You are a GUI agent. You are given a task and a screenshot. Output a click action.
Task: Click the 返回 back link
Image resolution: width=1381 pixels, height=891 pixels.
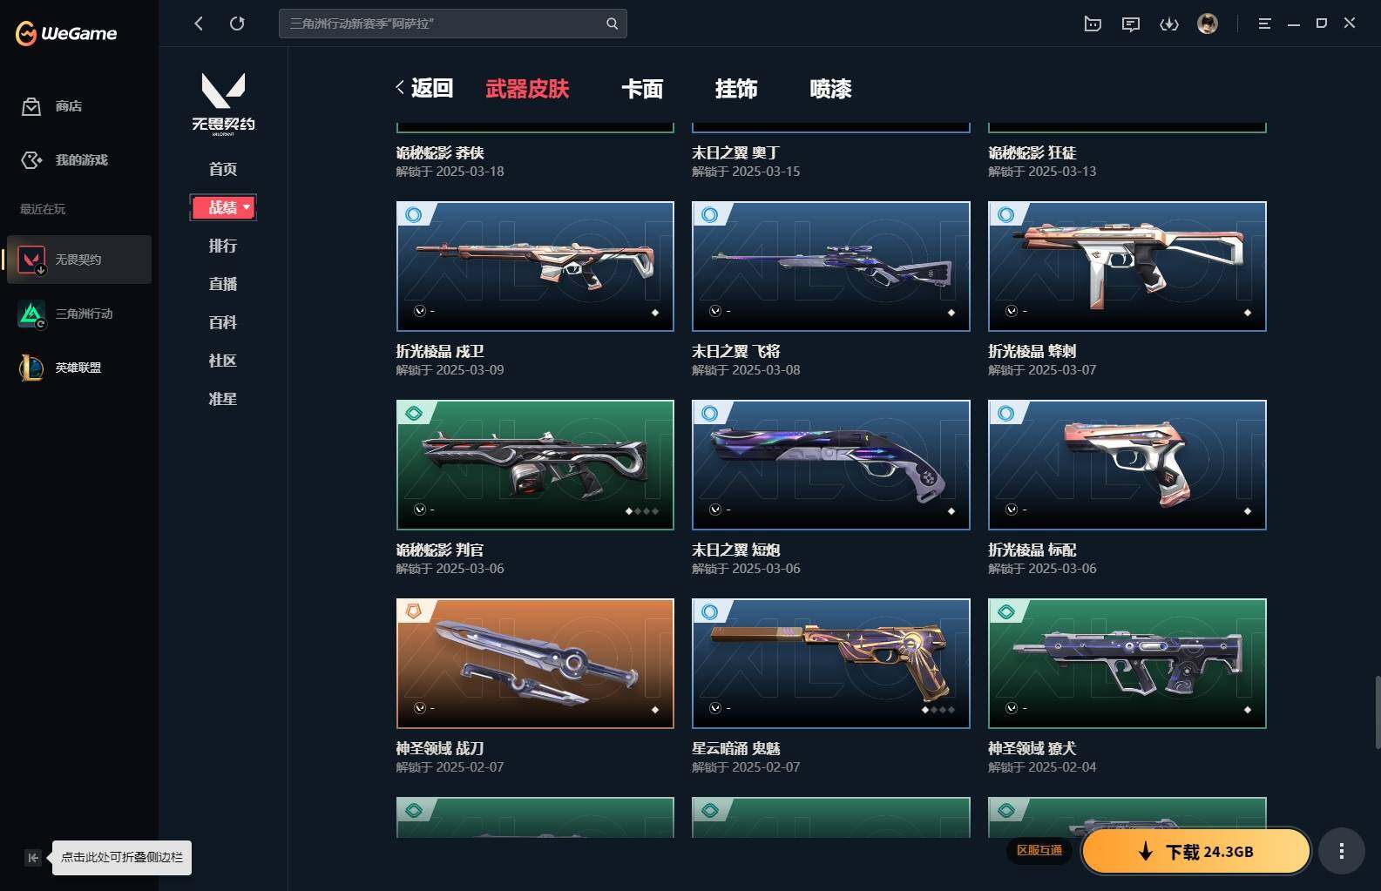[x=424, y=88]
